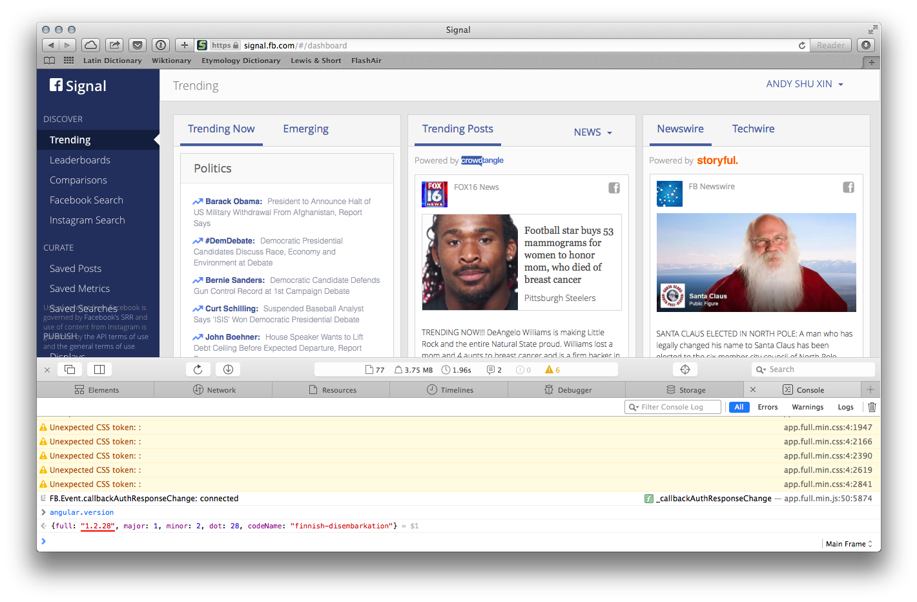The image size is (917, 602).
Task: Open the Main Frame context selector
Action: pyautogui.click(x=849, y=544)
